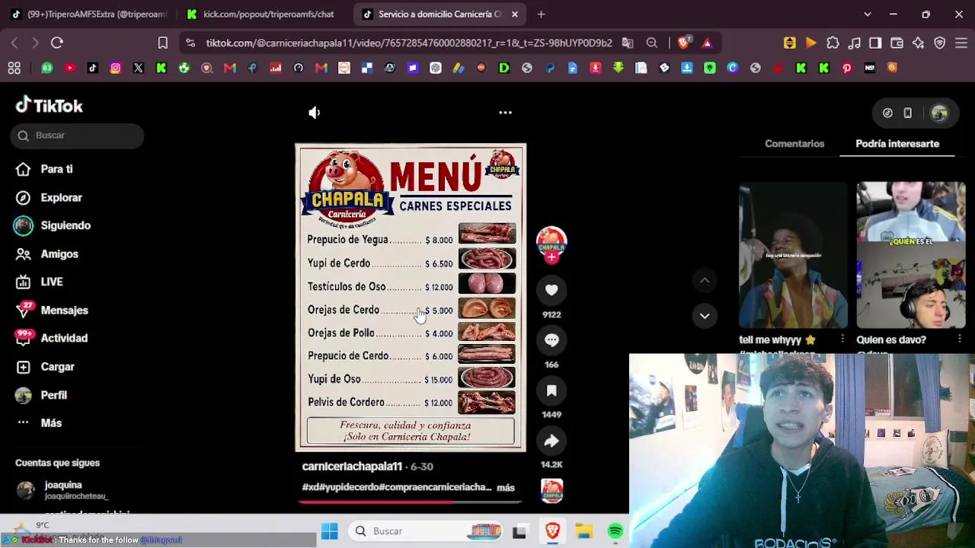Bookmark this page in Brave
This screenshot has width=975, height=548.
click(162, 43)
